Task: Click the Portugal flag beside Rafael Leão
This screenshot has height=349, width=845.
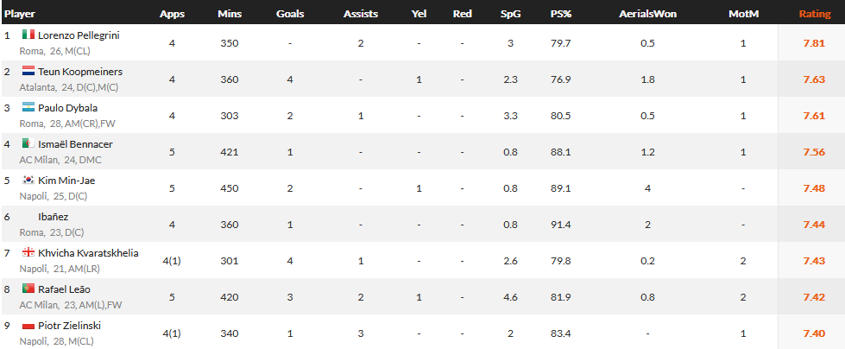Action: pos(28,289)
